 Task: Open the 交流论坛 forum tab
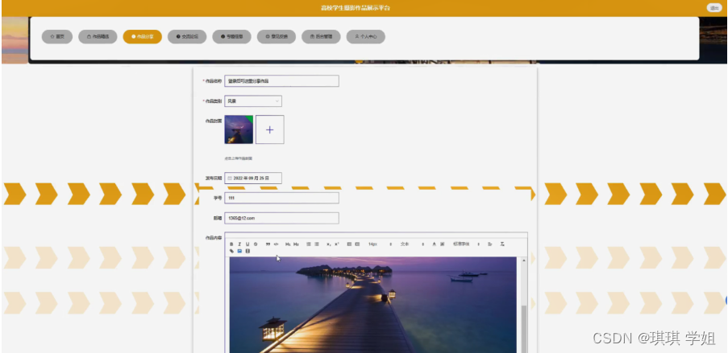187,37
